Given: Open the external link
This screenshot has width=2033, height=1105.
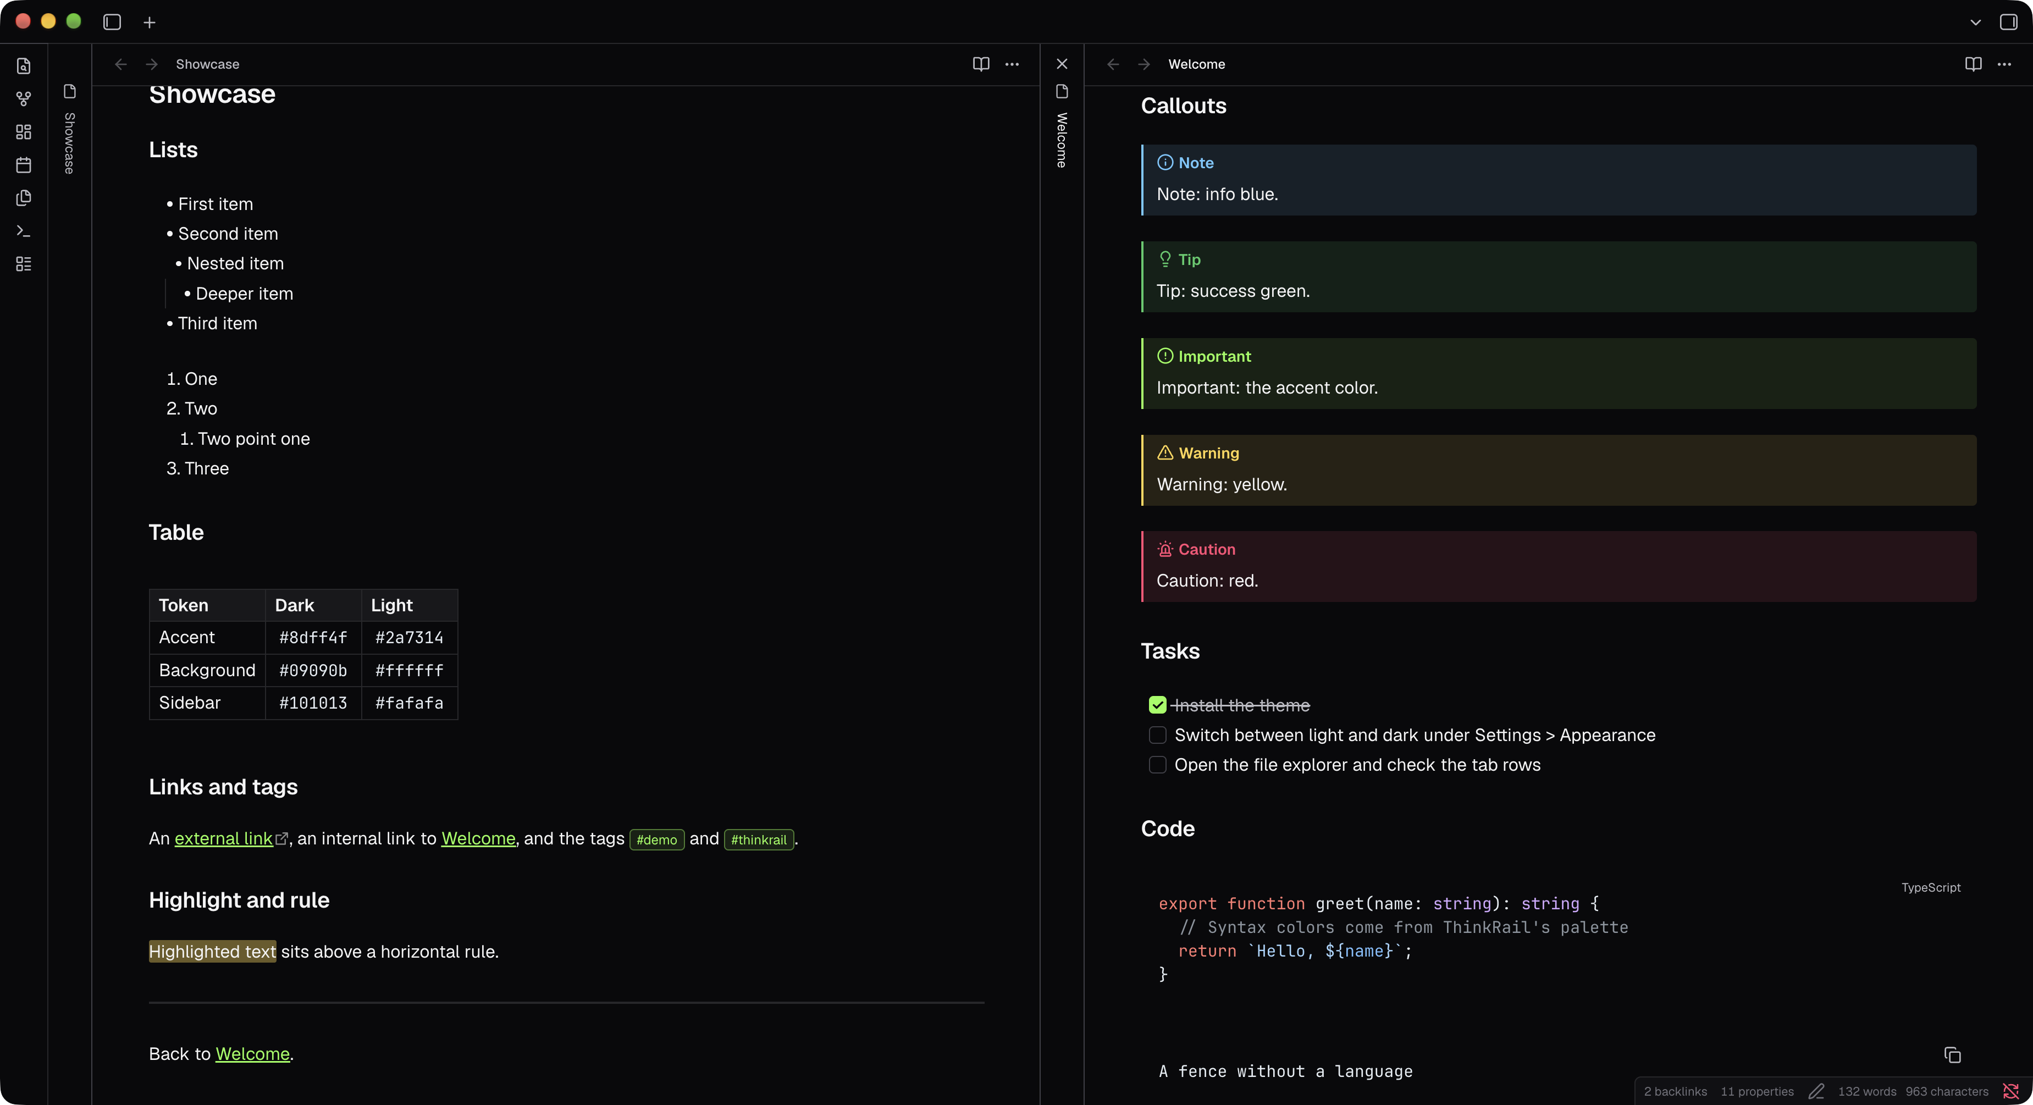Looking at the screenshot, I should 223,838.
